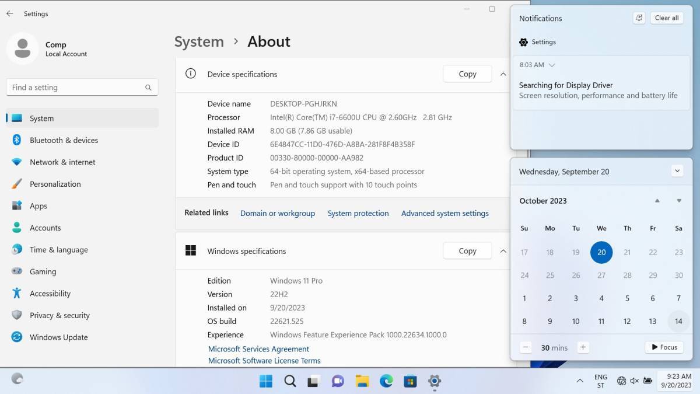Switch input language via ENG ST indicator
The width and height of the screenshot is (700, 394).
[600, 381]
